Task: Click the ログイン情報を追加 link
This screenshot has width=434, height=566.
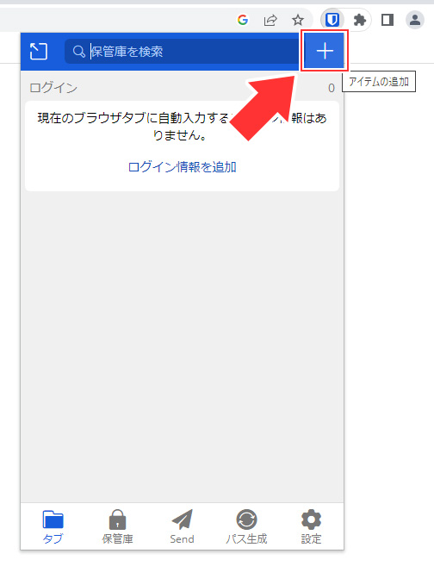Action: (183, 167)
